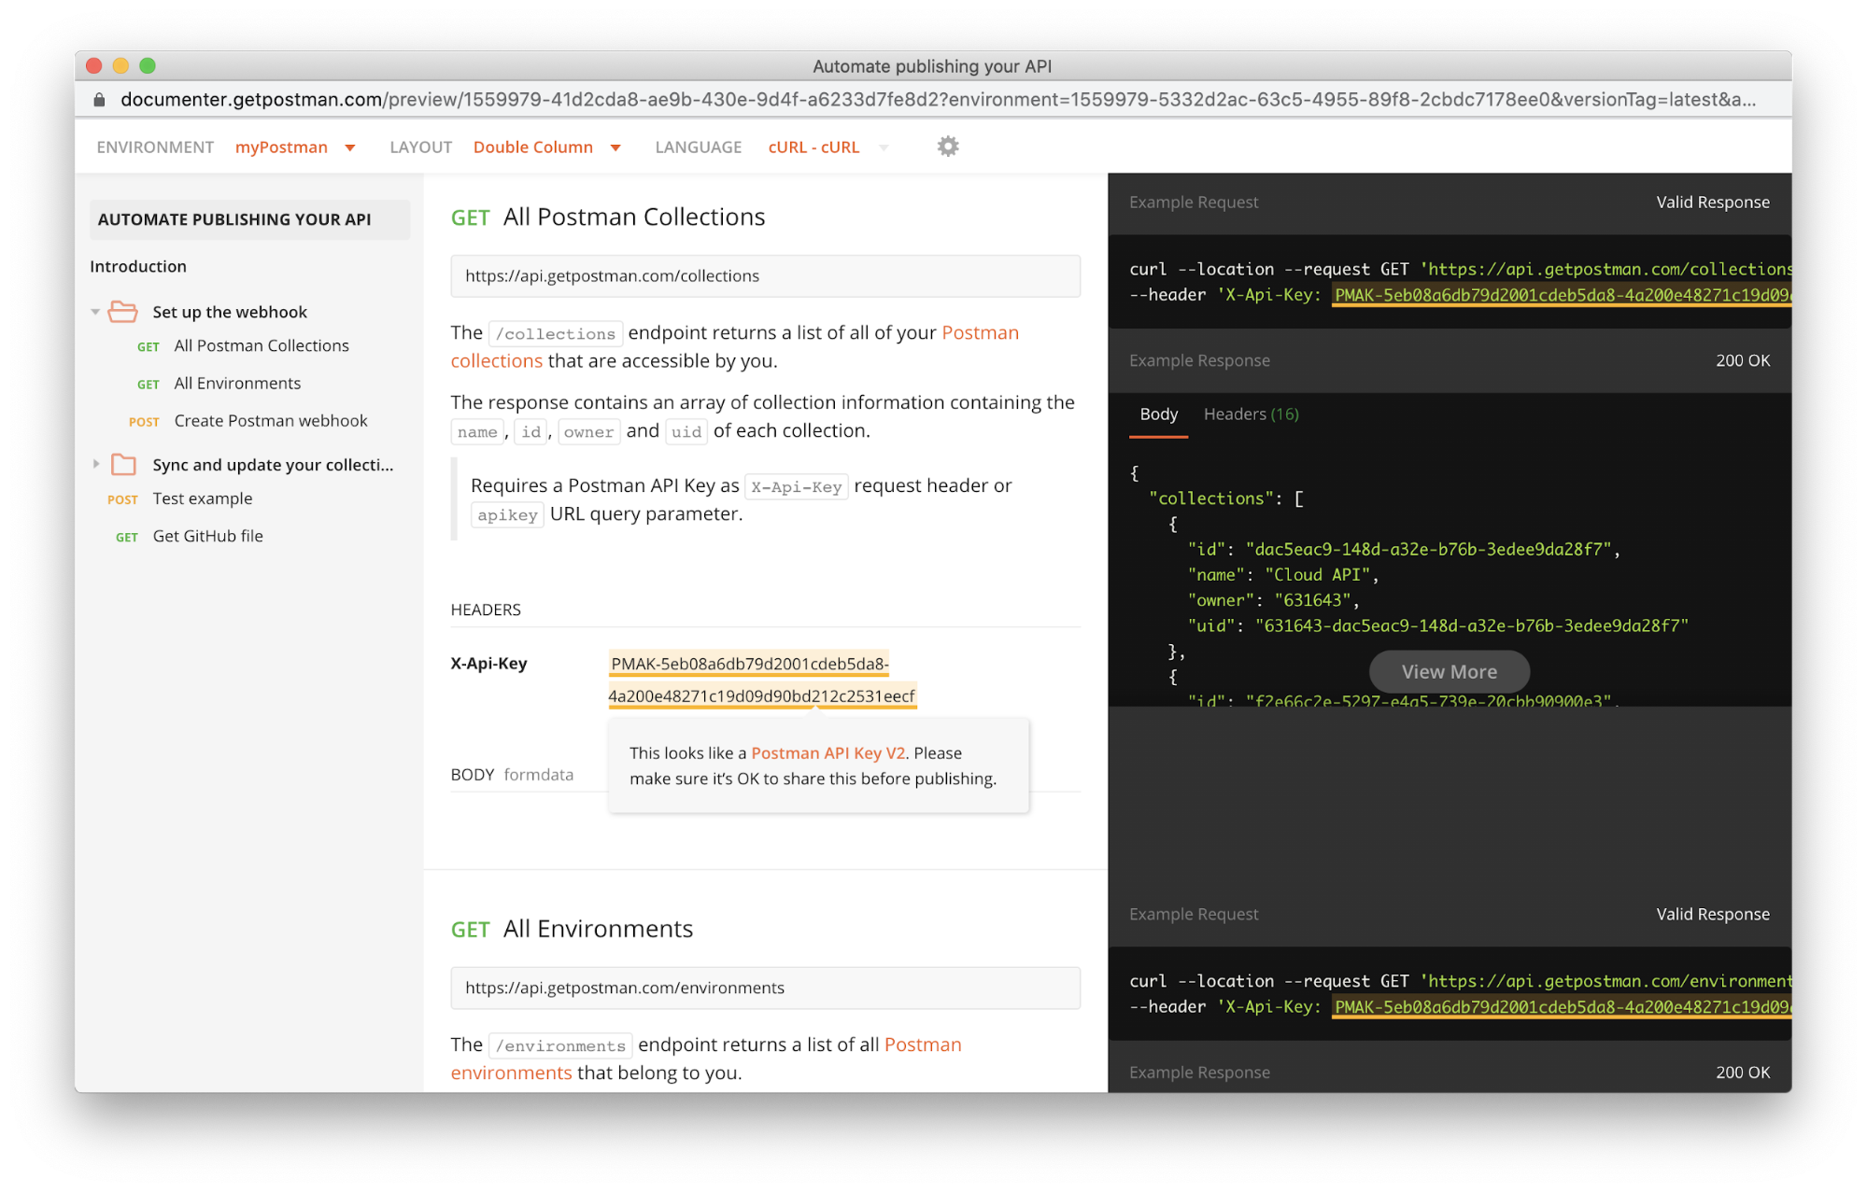The height and width of the screenshot is (1192, 1867).
Task: Click the POST badge beside Test example
Action: coord(122,499)
